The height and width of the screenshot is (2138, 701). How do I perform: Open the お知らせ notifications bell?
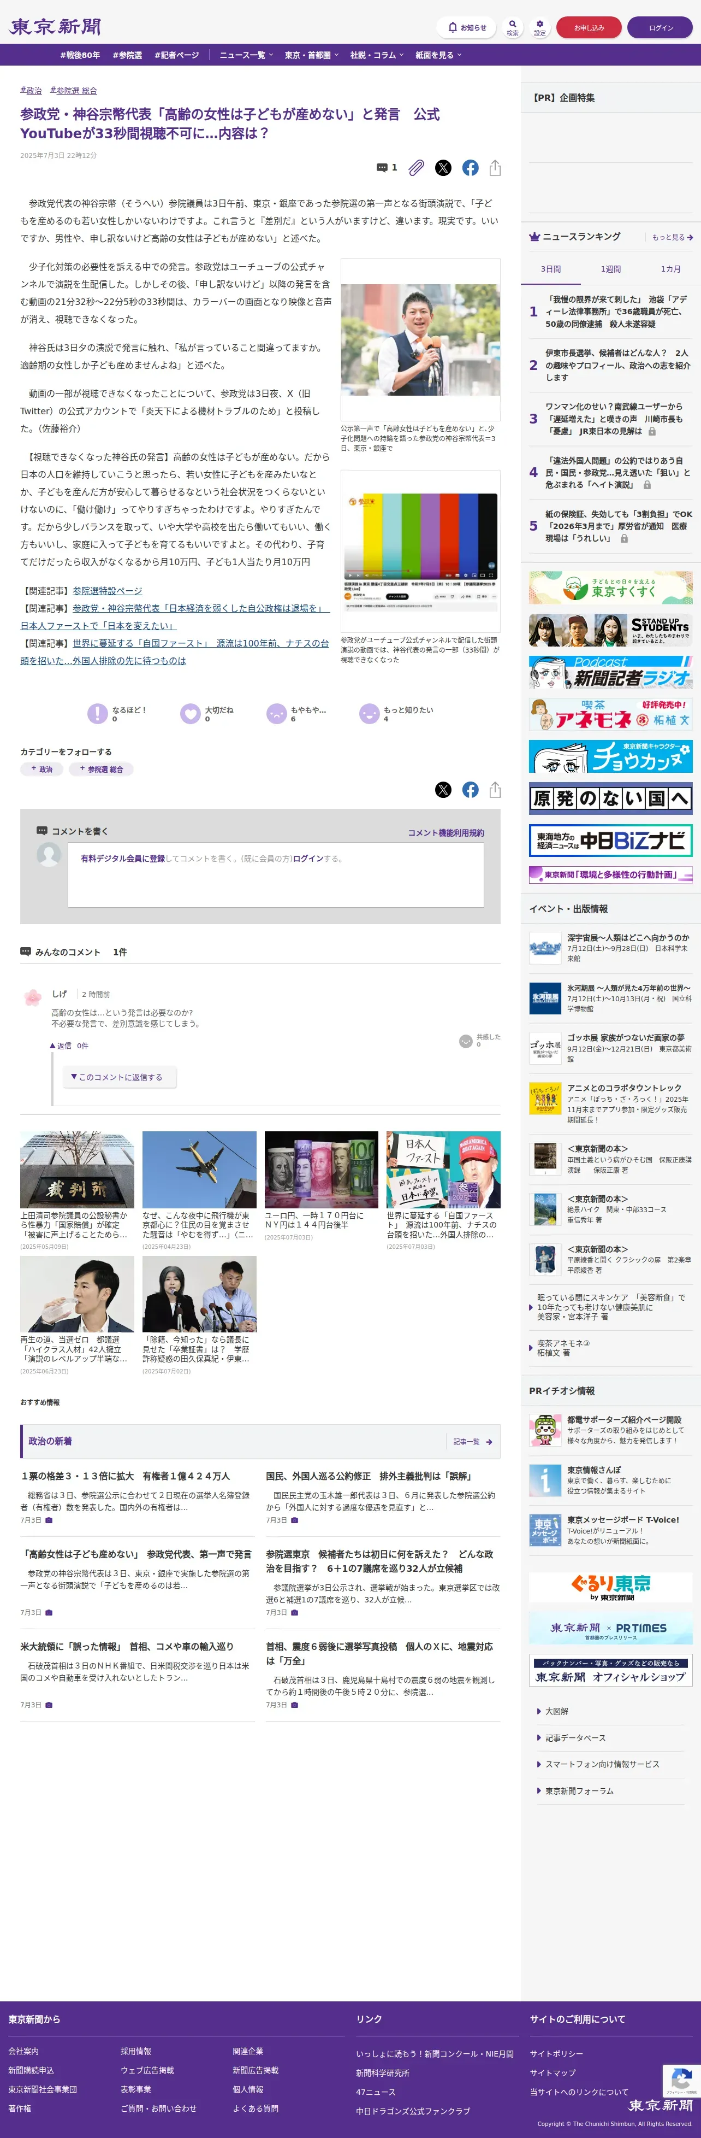[466, 27]
